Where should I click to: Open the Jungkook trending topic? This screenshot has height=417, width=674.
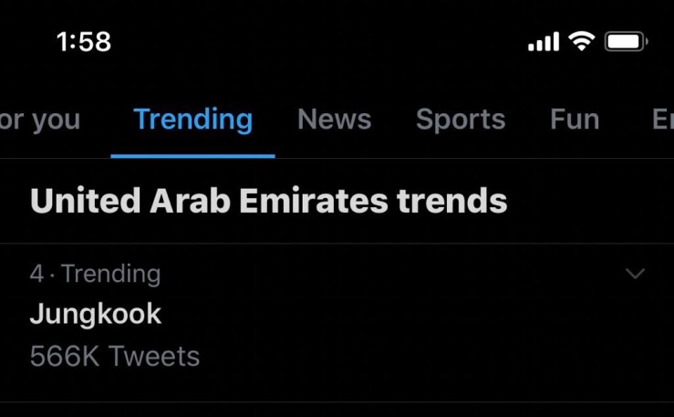click(96, 314)
